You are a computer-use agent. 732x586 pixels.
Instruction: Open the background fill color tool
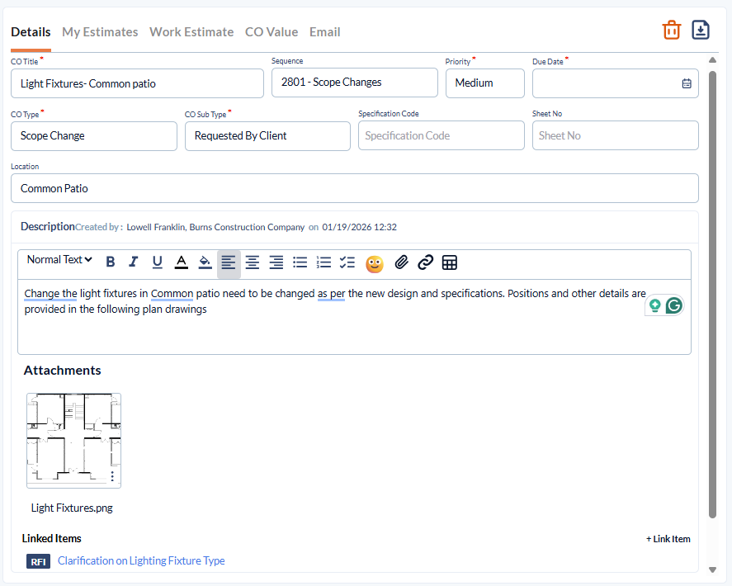click(x=205, y=262)
